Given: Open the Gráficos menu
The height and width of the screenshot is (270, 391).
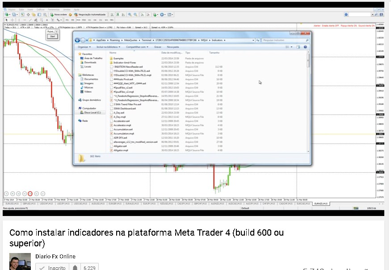Looking at the screenshot, I should pos(40,9).
